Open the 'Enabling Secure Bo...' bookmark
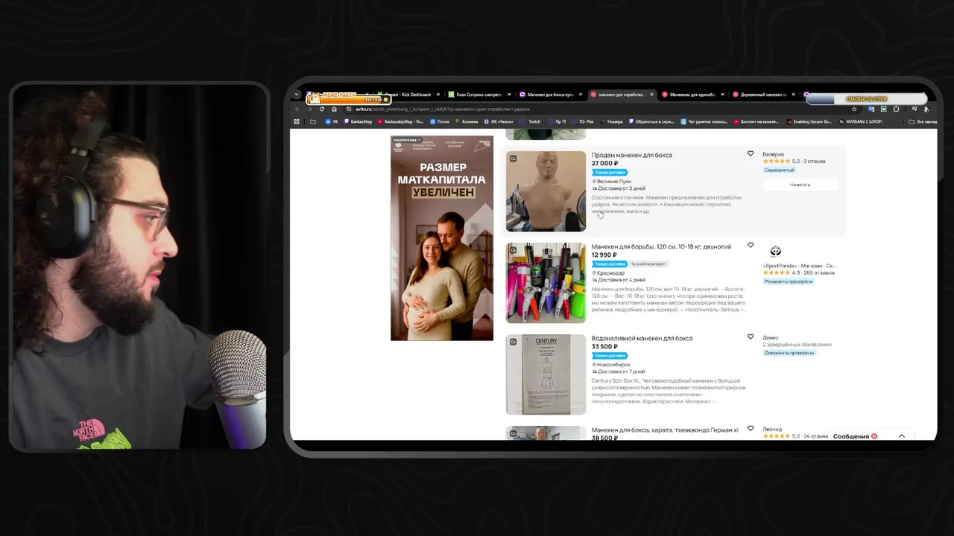Image resolution: width=954 pixels, height=536 pixels. 809,121
